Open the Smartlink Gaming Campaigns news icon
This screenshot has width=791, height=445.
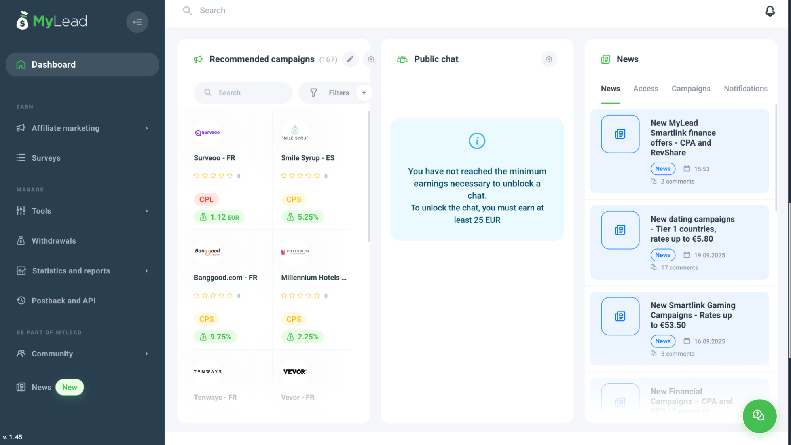(620, 316)
